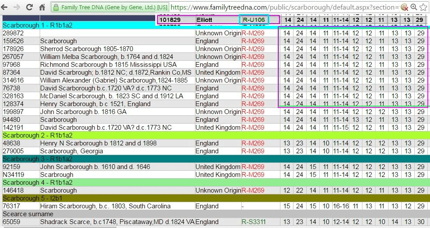Image resolution: width=430 pixels, height=228 pixels.
Task: Click the 11-15 marker value for kit 142191
Action: pos(341,128)
